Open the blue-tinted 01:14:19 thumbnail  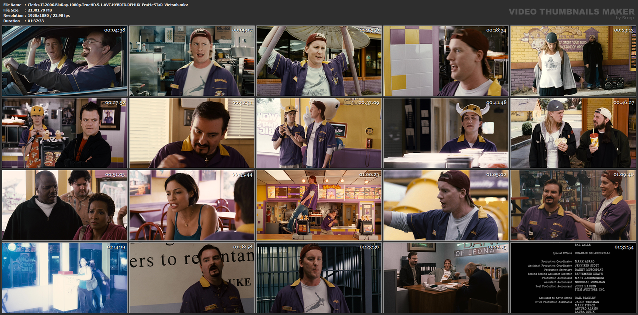coord(65,278)
